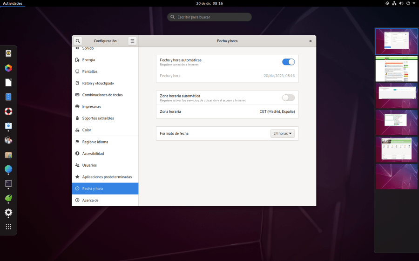This screenshot has height=261, width=419.
Task: Disable Fecha y hora automáticas switch
Action: pos(288,62)
